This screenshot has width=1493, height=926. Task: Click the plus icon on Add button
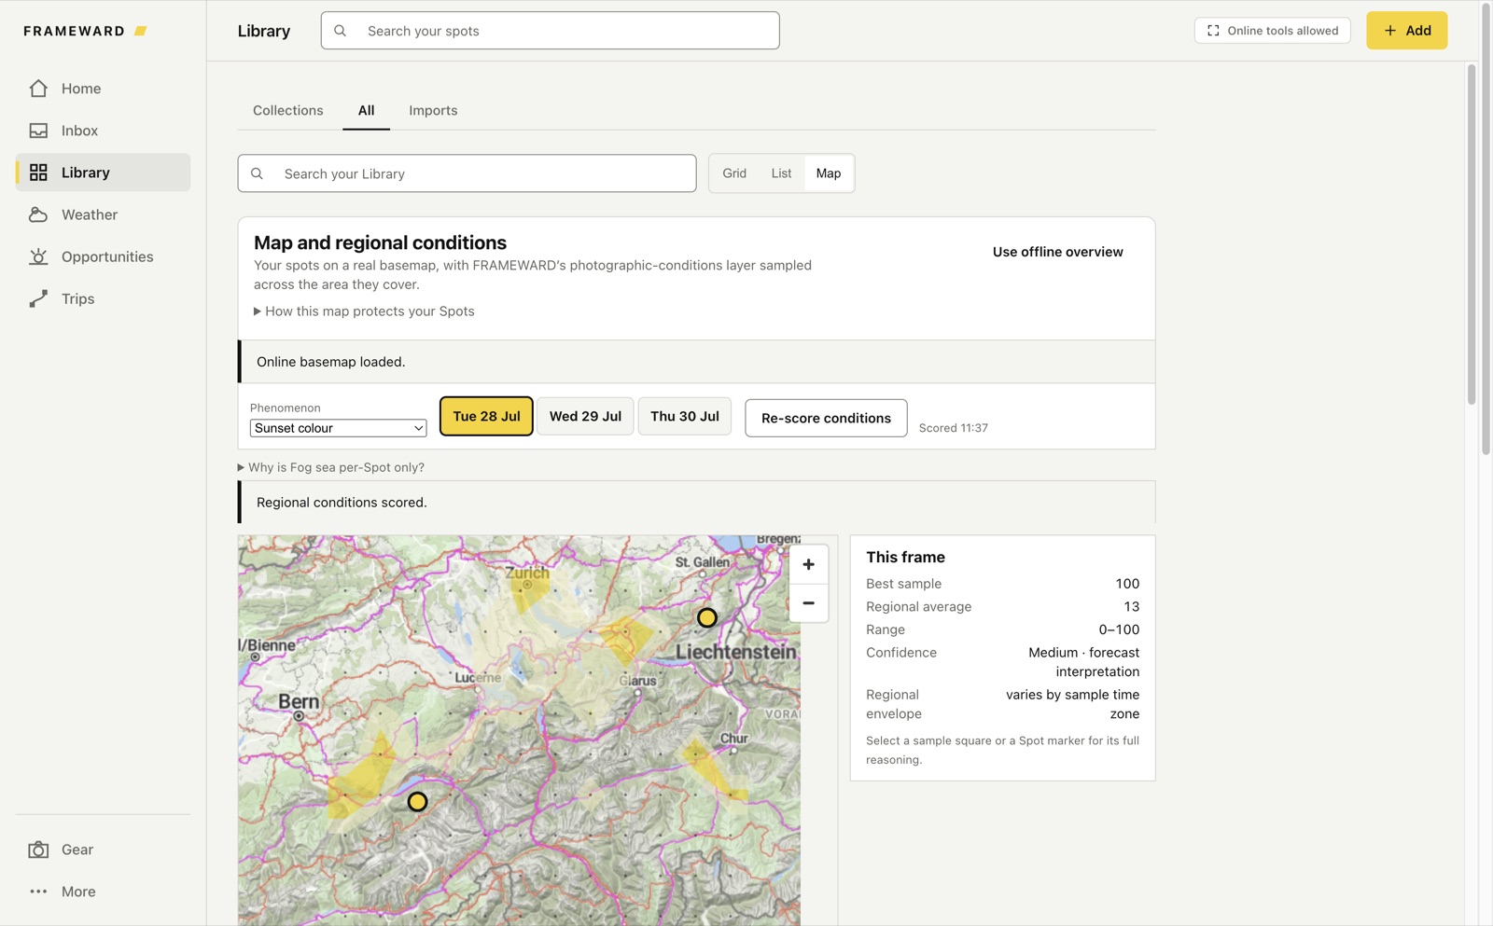tap(1390, 31)
